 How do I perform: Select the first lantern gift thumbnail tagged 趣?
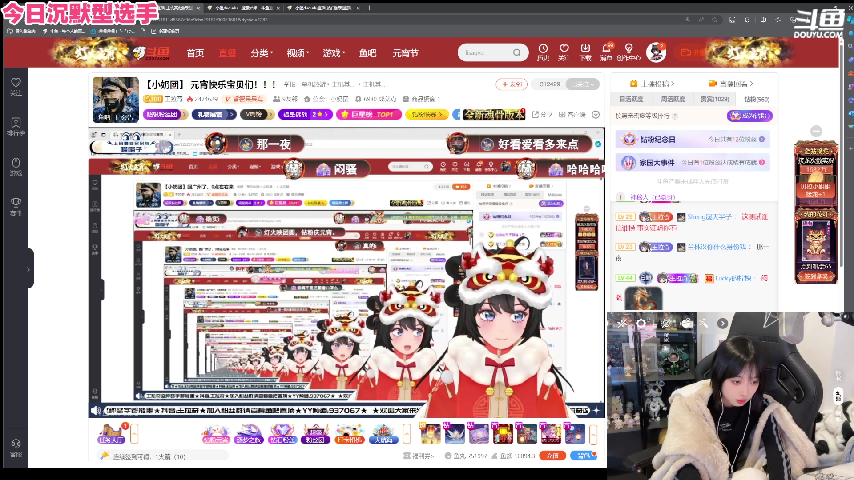[x=430, y=434]
